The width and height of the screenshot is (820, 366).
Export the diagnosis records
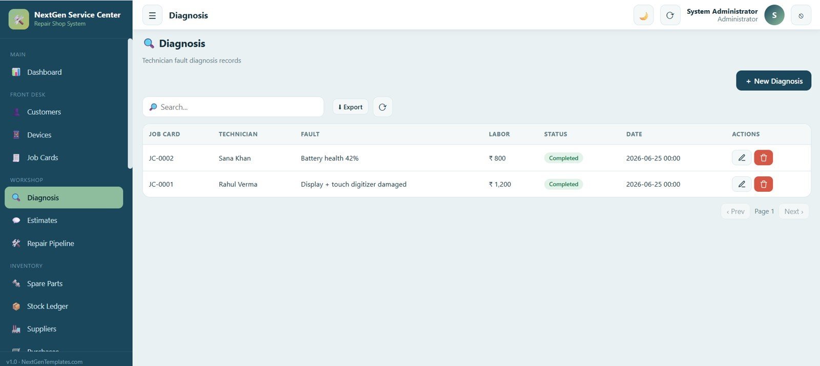(350, 107)
